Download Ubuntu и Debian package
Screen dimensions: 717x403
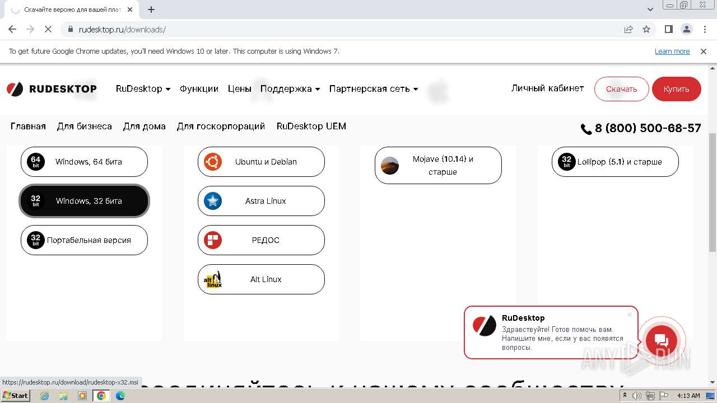[261, 162]
